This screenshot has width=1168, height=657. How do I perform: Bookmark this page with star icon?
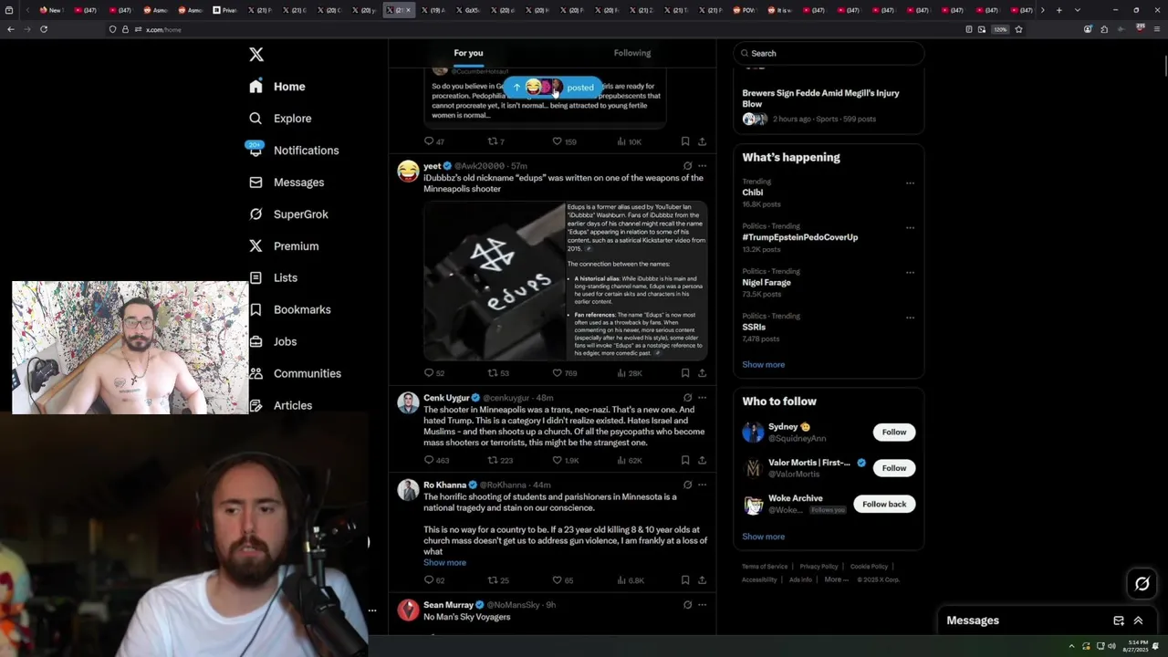click(x=1018, y=29)
